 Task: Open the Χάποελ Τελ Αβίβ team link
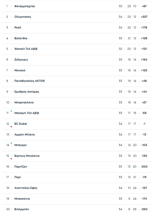[26, 49]
